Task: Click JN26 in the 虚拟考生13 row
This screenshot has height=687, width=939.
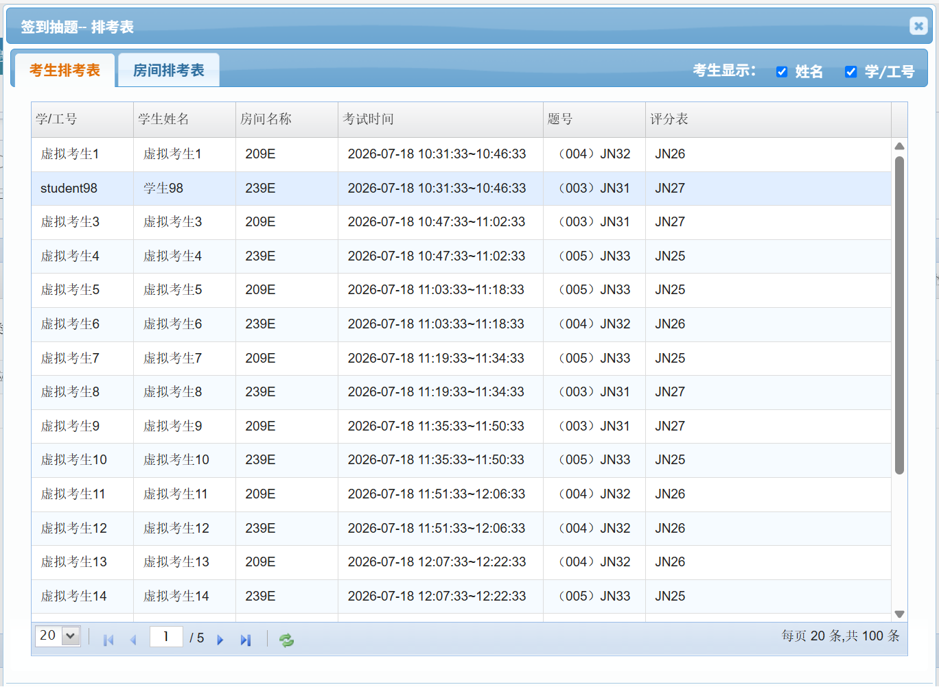Action: click(769, 562)
